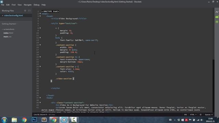219x123 pixels.
Task: Toggle Spaces indentation type in status bar
Action: click(208, 115)
